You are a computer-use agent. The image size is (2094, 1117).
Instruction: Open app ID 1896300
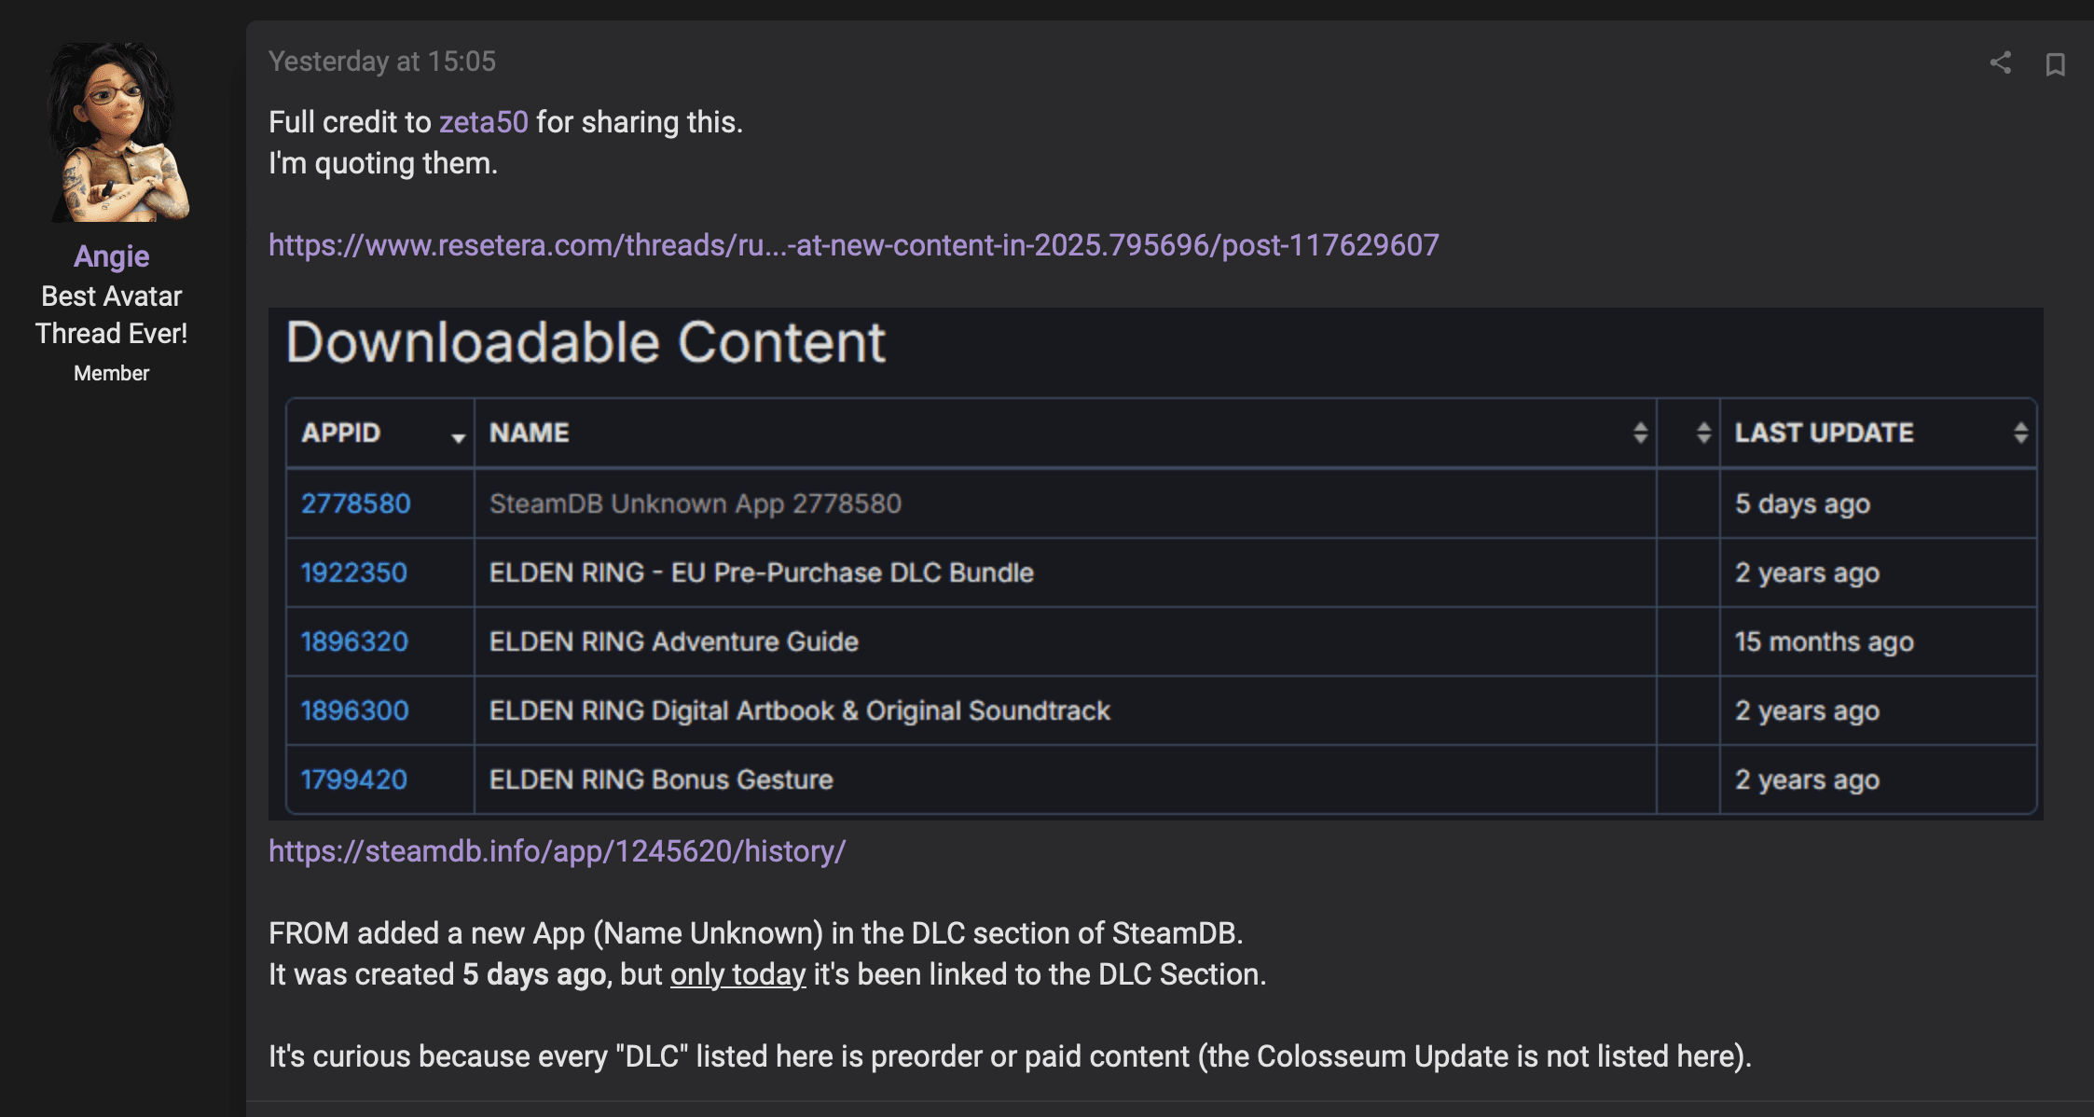coord(354,710)
